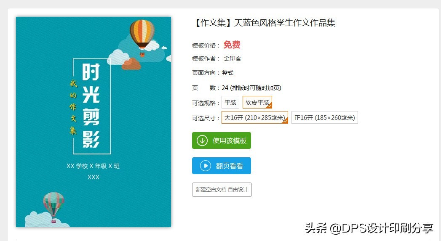Click the orange striped hot air balloon
The image size is (441, 241).
[142, 37]
